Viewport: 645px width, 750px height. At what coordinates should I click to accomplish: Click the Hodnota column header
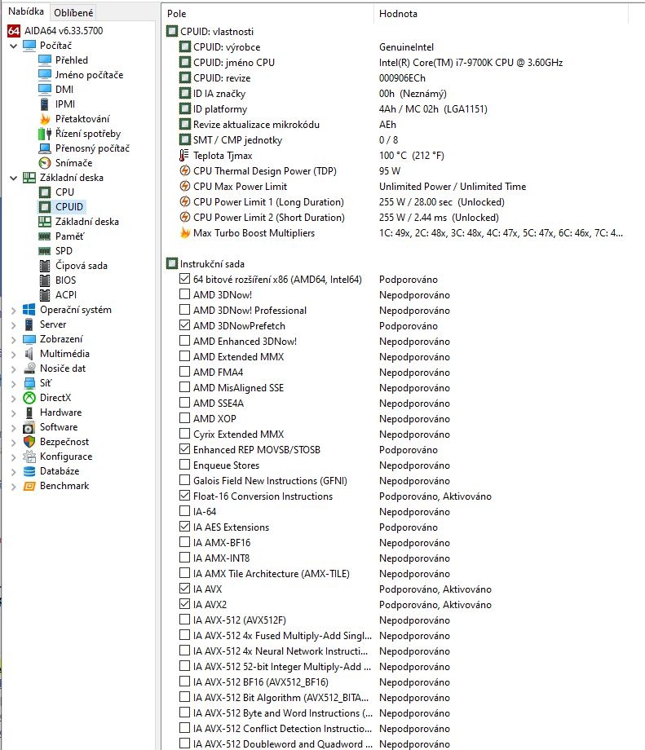(x=398, y=14)
